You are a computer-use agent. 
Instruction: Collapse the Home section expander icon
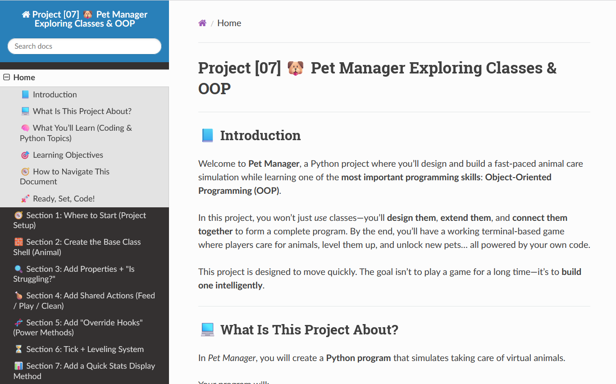pyautogui.click(x=6, y=78)
